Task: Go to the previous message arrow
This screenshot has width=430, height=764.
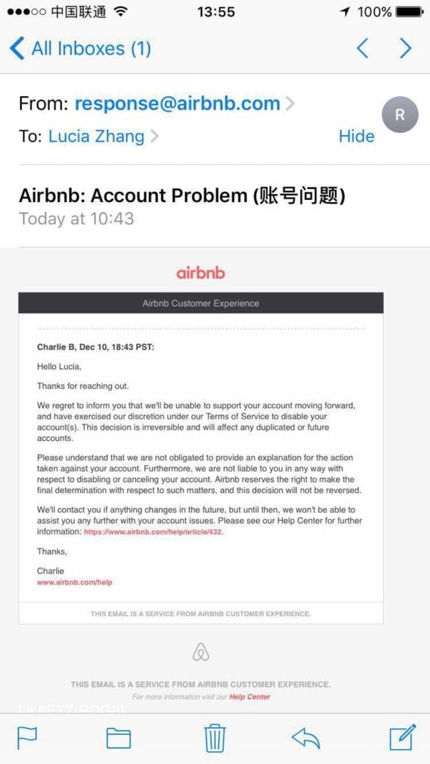Action: 362,48
